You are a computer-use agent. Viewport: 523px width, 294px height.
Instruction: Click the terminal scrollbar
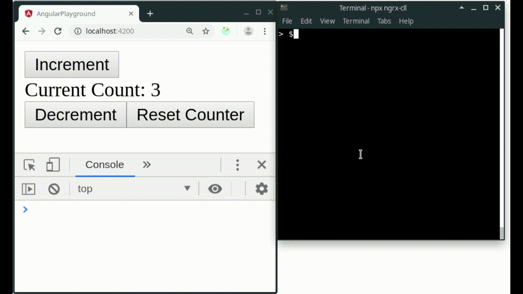502,134
